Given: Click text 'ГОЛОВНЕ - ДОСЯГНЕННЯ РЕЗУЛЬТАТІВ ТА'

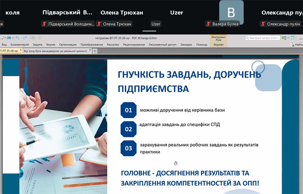Looking at the screenshot, I should tap(185, 173).
